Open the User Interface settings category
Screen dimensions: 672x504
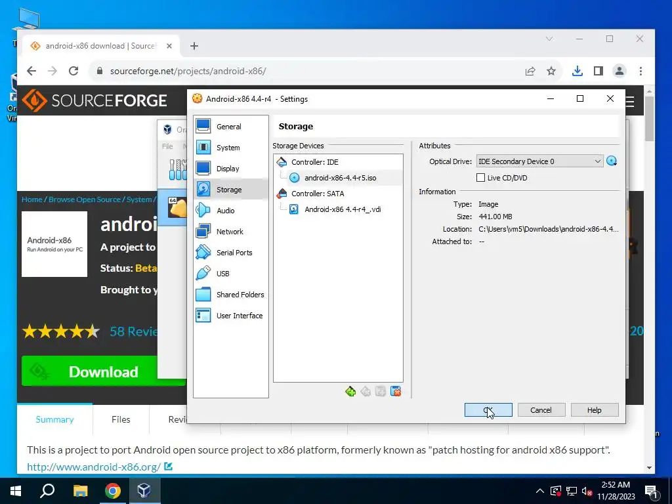230,316
